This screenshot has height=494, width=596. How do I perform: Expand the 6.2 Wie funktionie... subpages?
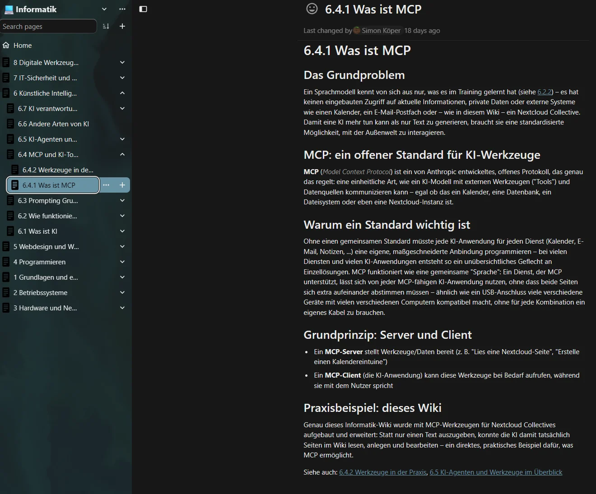pyautogui.click(x=122, y=216)
